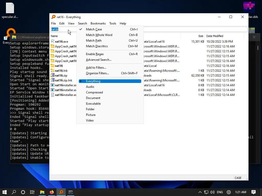Close the explorer console window behind
This screenshot has height=196, width=262.
click(254, 37)
